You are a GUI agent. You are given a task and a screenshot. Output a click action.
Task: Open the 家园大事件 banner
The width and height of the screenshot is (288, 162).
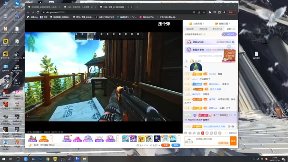pos(204,50)
